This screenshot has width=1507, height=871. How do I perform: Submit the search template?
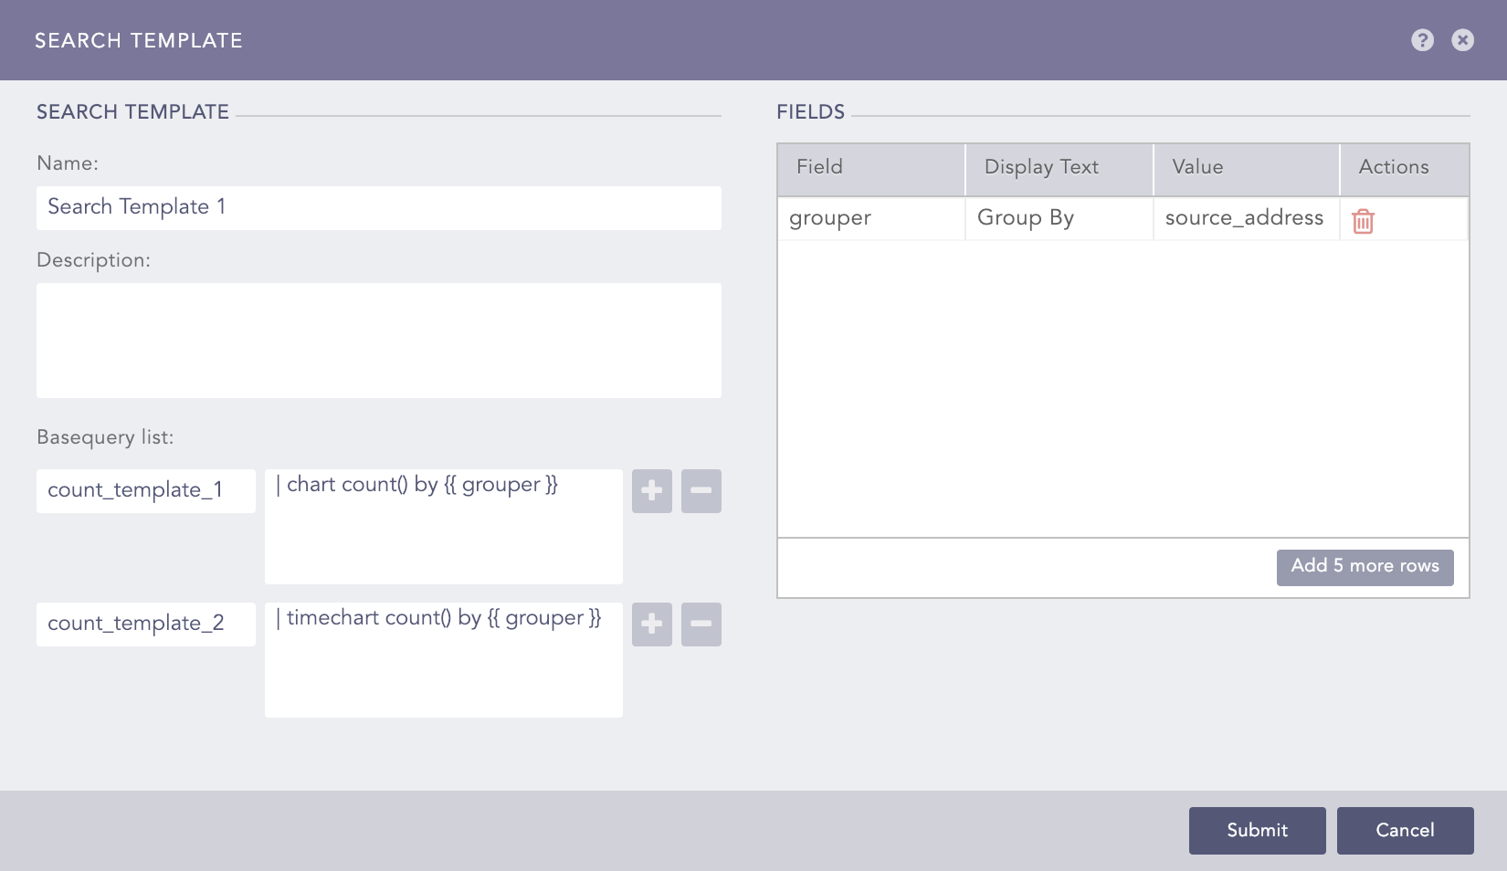(1257, 830)
